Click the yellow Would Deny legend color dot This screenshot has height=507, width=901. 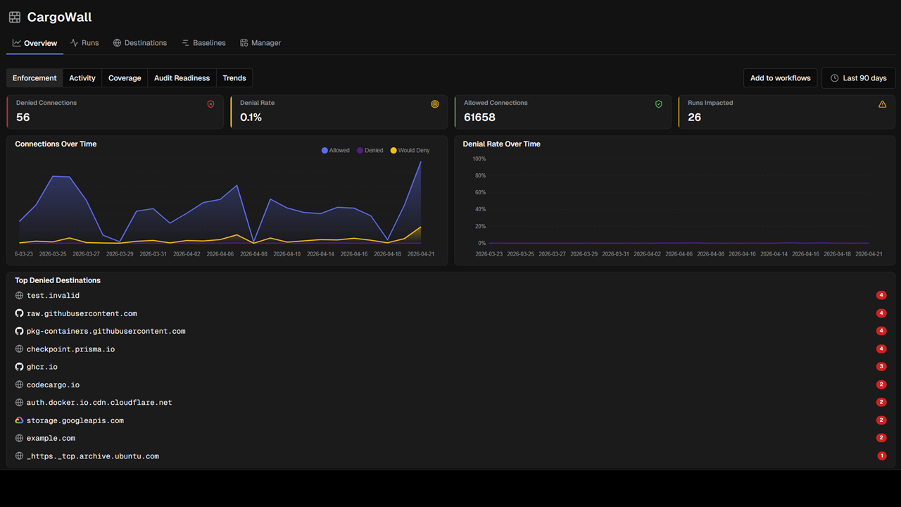(x=393, y=151)
